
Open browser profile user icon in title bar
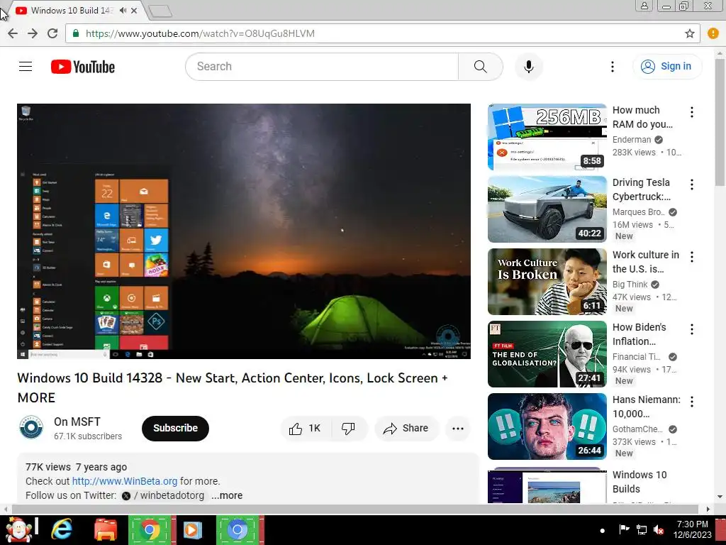[644, 6]
